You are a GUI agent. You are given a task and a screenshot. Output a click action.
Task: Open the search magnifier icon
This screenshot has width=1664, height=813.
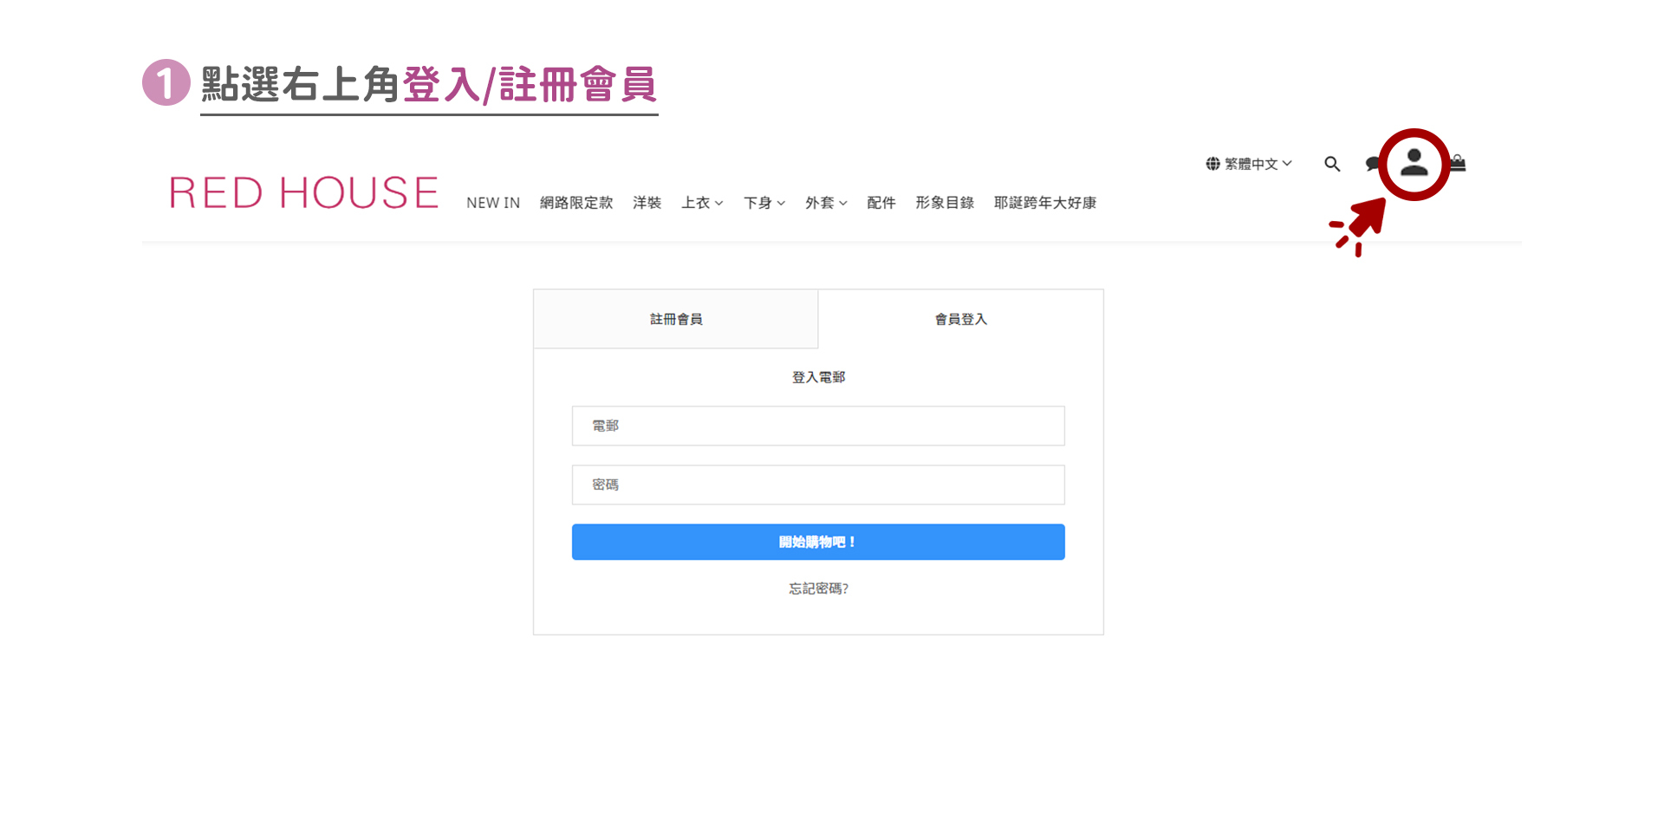(1332, 164)
